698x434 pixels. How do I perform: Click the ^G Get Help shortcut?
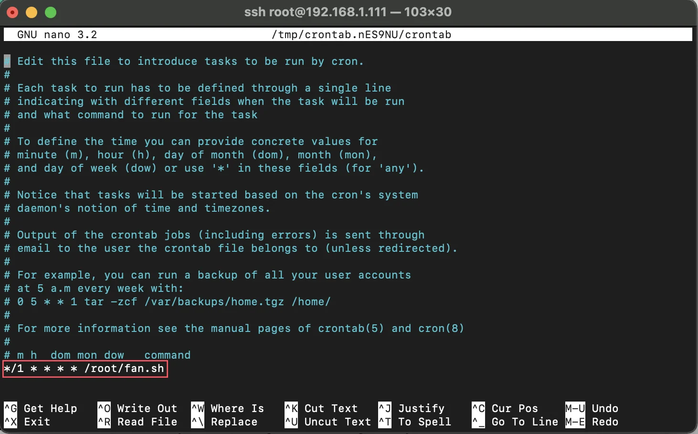click(41, 409)
